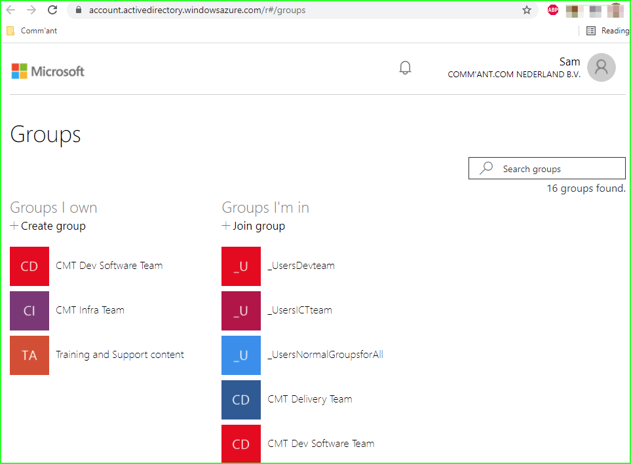The width and height of the screenshot is (631, 464).
Task: Click the light blue _U tile
Action: click(241, 355)
